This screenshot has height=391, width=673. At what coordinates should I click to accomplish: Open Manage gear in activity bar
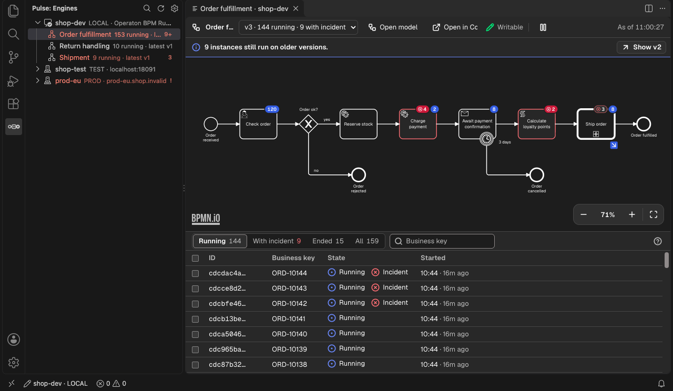(14, 363)
